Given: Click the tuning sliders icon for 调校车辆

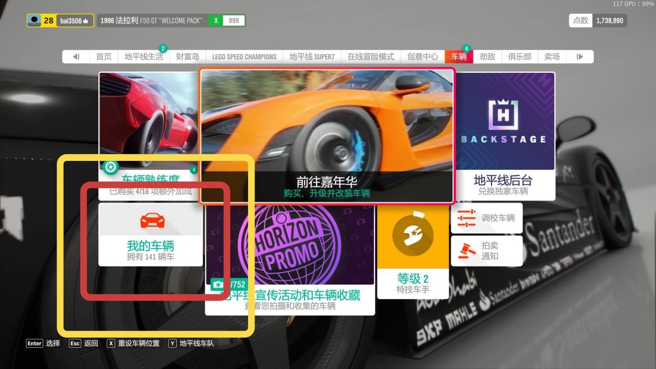Looking at the screenshot, I should pyautogui.click(x=467, y=218).
